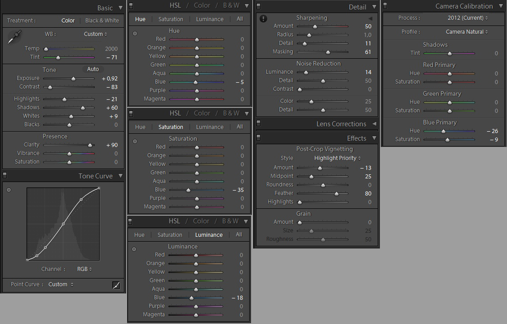Image resolution: width=507 pixels, height=324 pixels.
Task: Open the WB Custom dropdown
Action: coord(95,34)
